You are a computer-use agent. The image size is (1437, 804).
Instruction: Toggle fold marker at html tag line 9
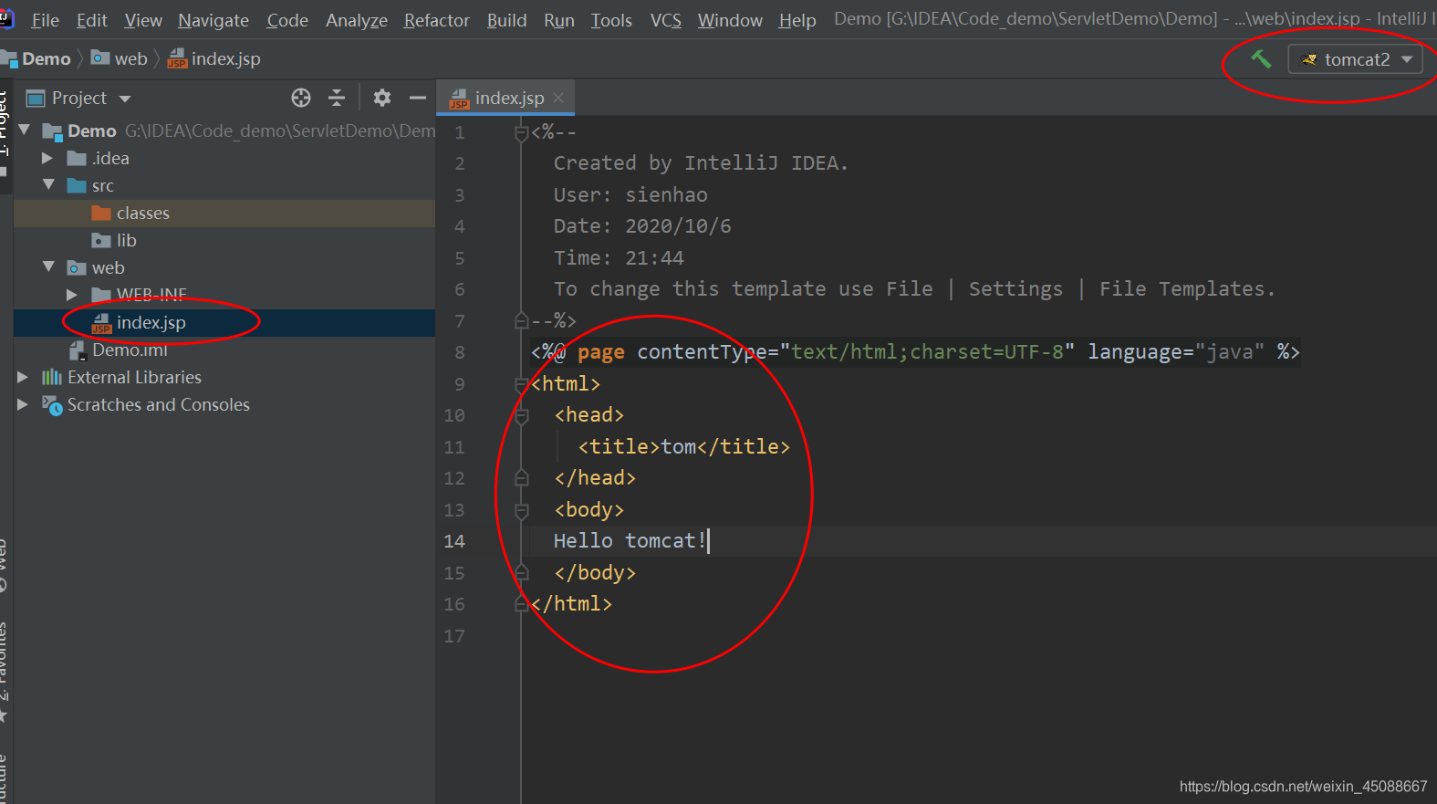[x=522, y=384]
